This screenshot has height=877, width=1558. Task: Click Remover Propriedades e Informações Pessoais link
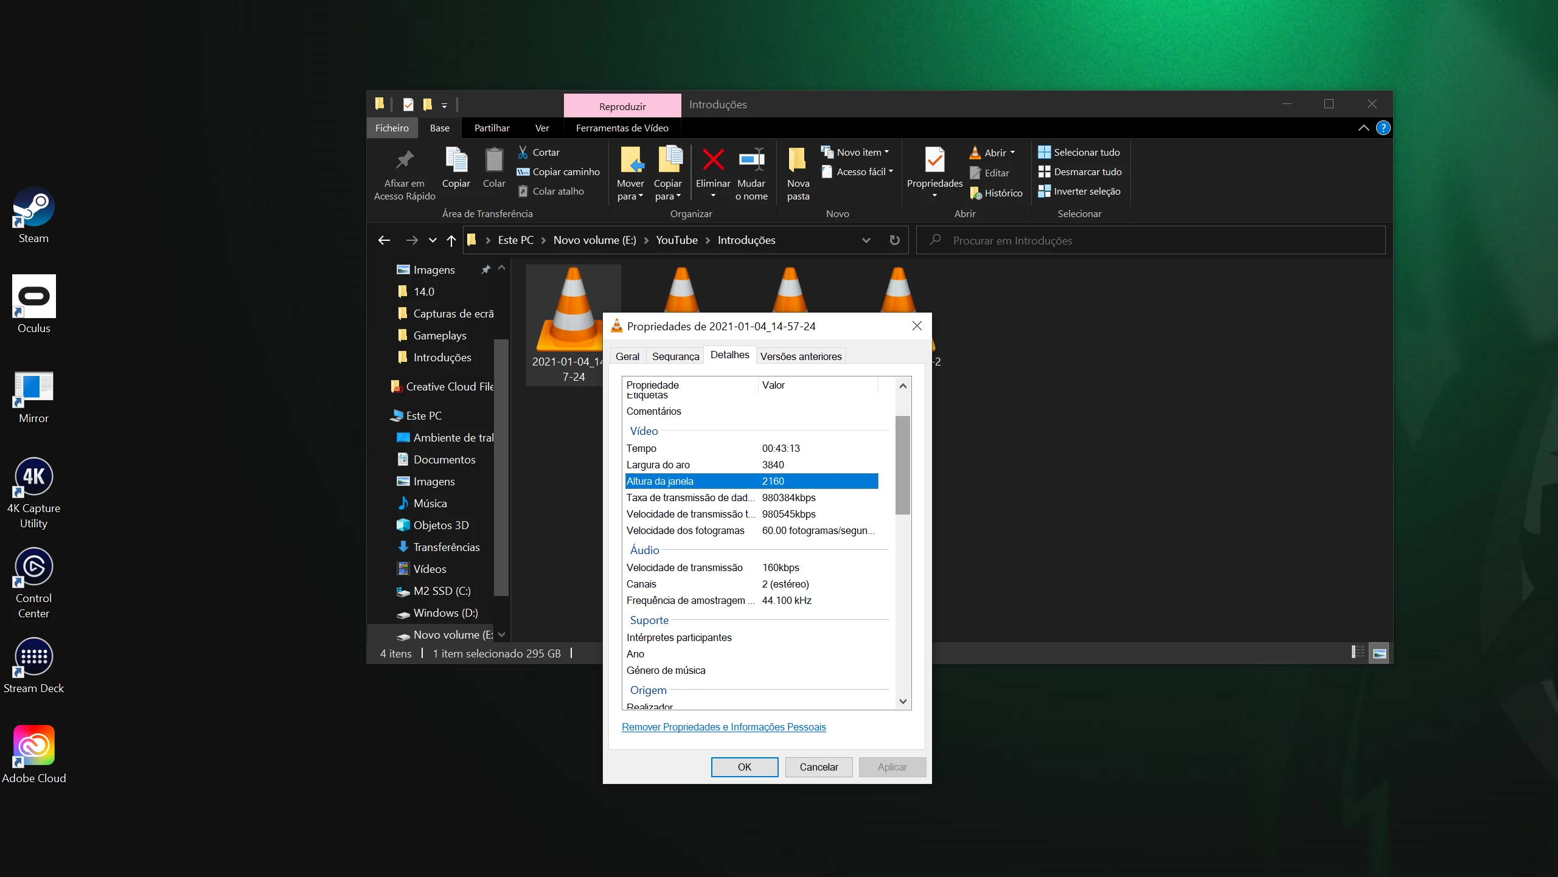723,727
